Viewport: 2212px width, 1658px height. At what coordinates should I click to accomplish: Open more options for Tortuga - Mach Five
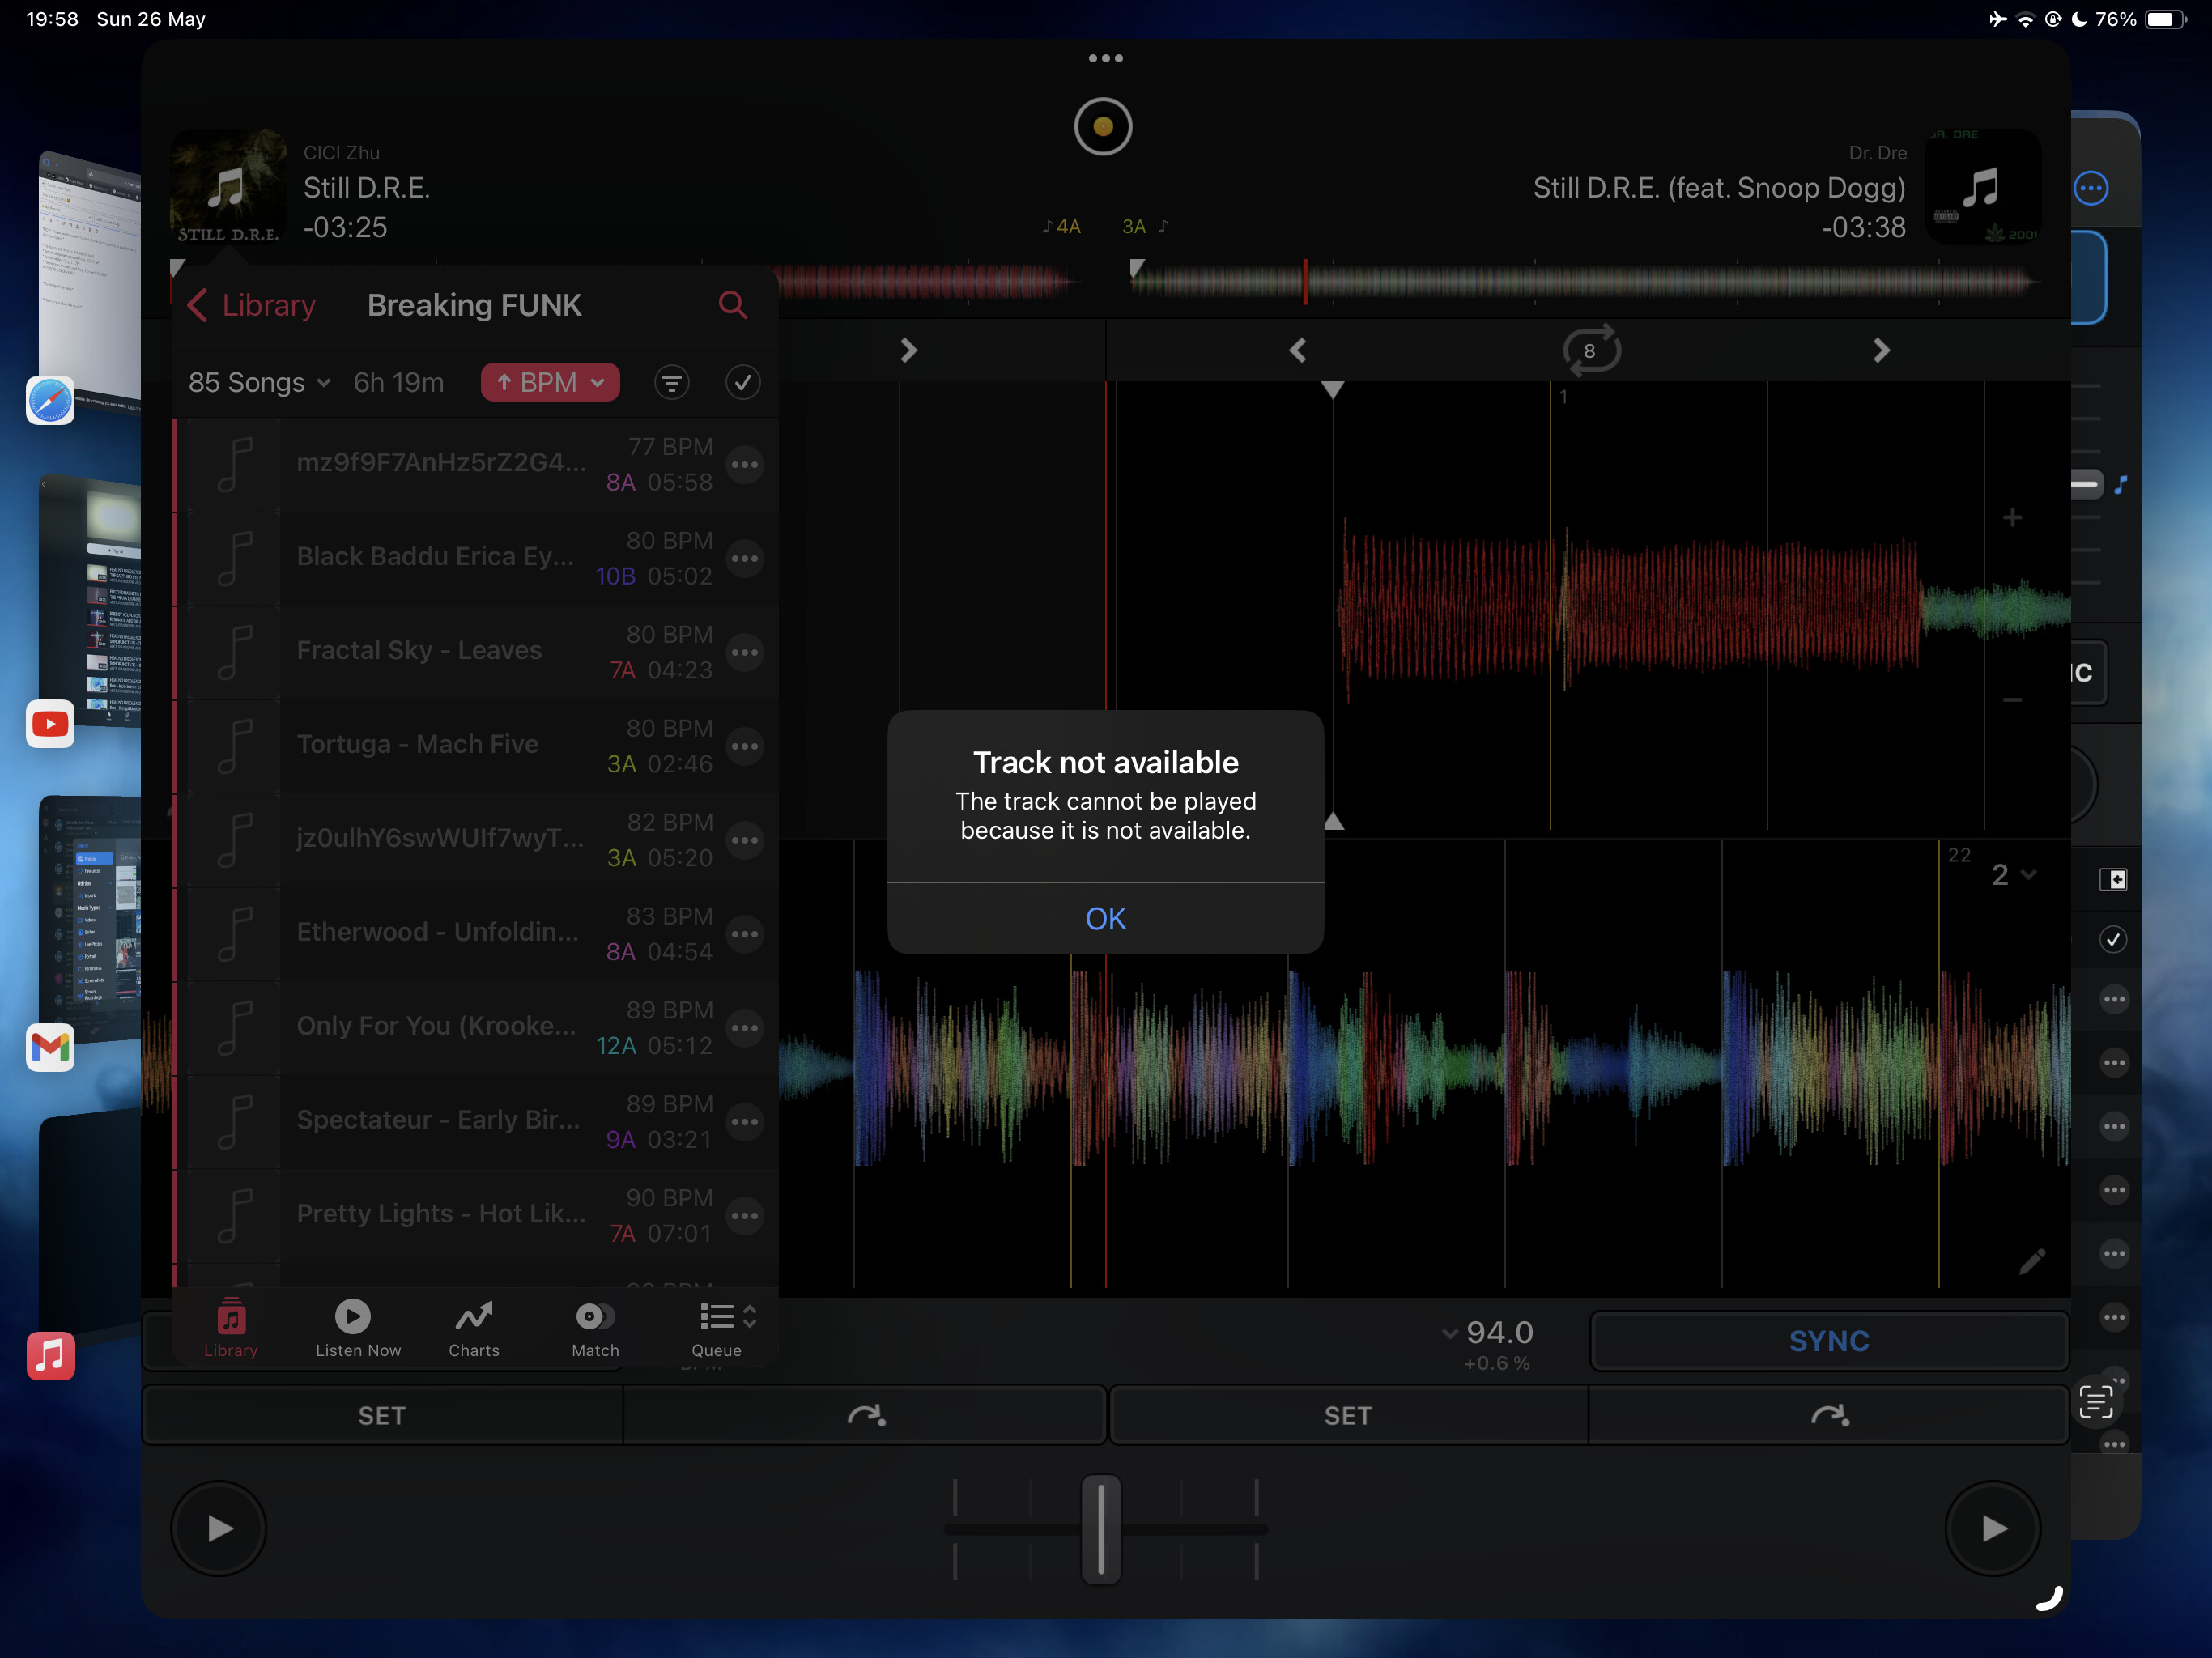point(744,746)
